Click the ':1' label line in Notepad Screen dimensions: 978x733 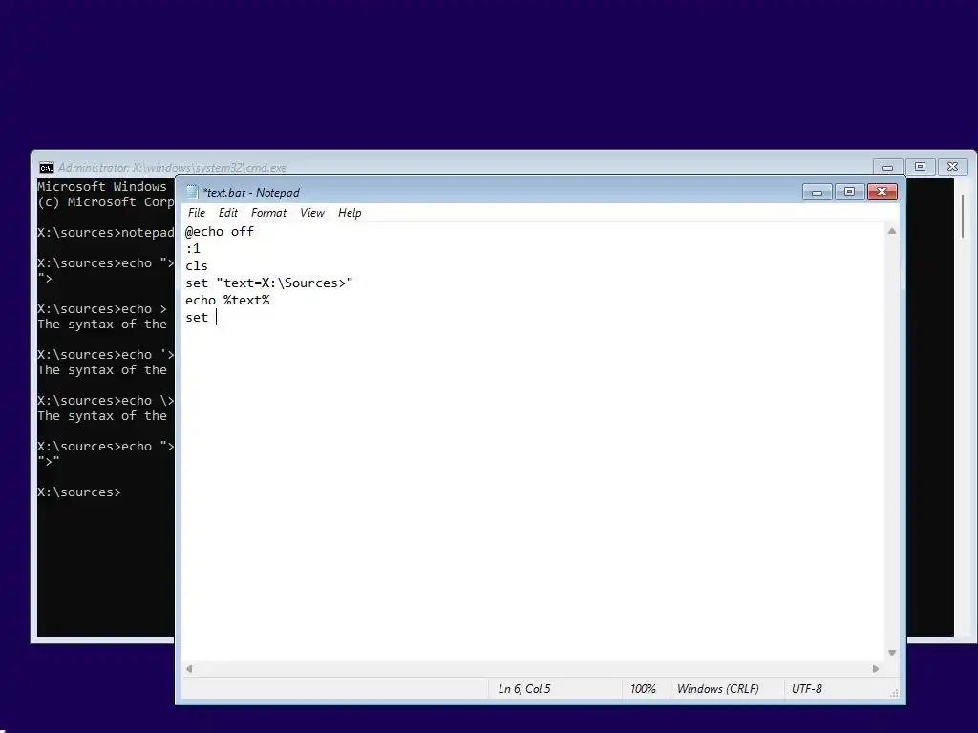[x=193, y=249]
